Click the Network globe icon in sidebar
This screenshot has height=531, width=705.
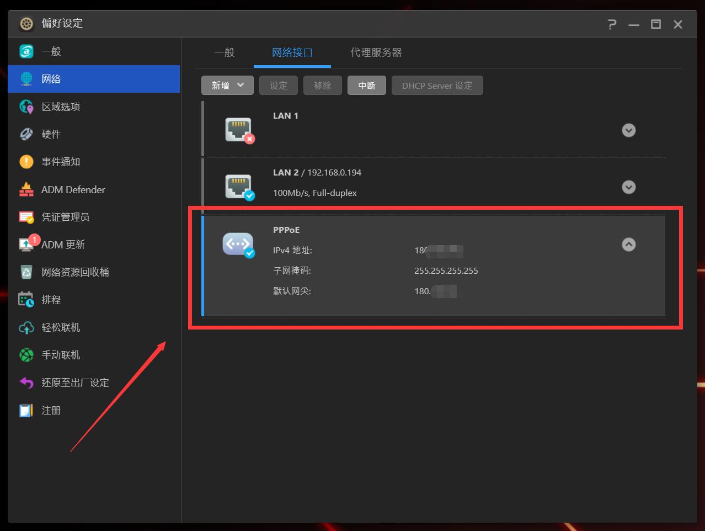[26, 79]
